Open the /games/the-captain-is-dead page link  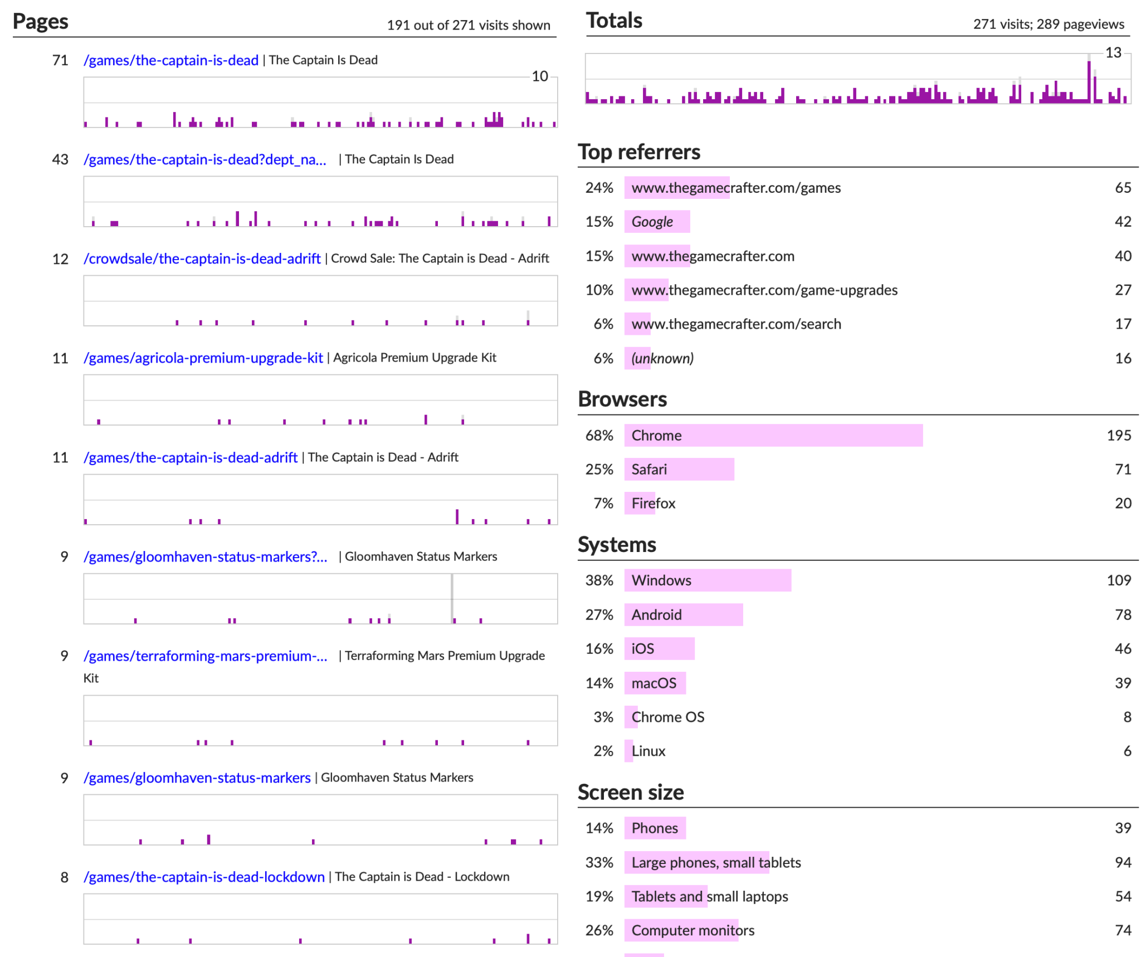(170, 60)
